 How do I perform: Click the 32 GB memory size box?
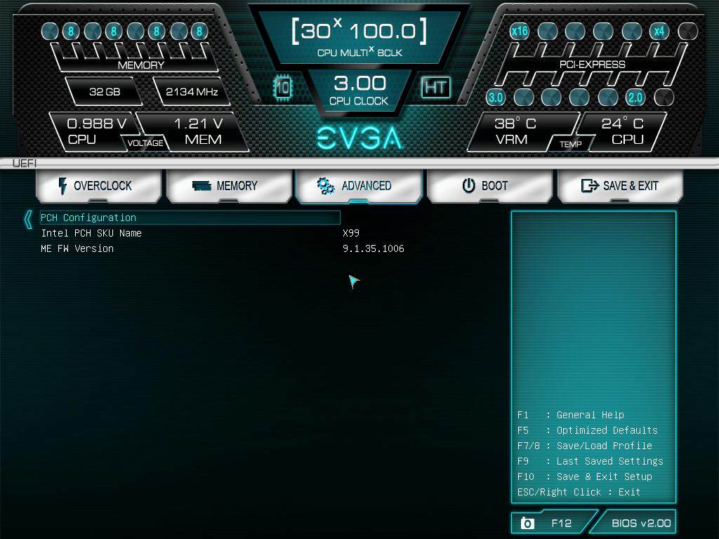click(x=105, y=92)
